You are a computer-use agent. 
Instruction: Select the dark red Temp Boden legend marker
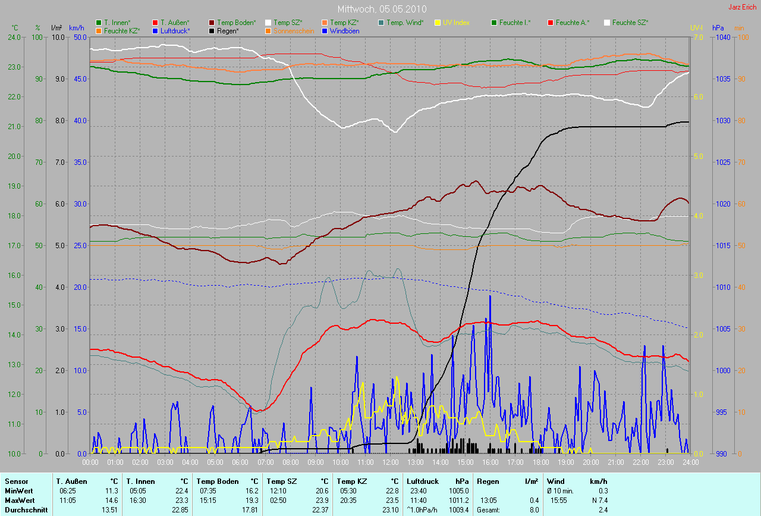212,23
